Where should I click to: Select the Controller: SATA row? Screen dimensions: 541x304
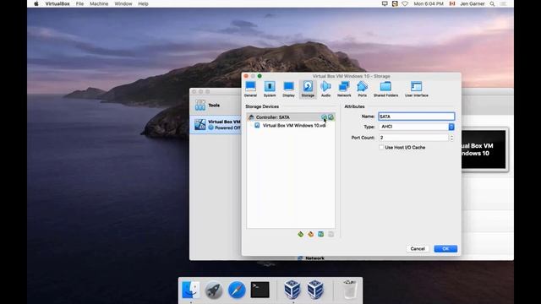pos(291,117)
